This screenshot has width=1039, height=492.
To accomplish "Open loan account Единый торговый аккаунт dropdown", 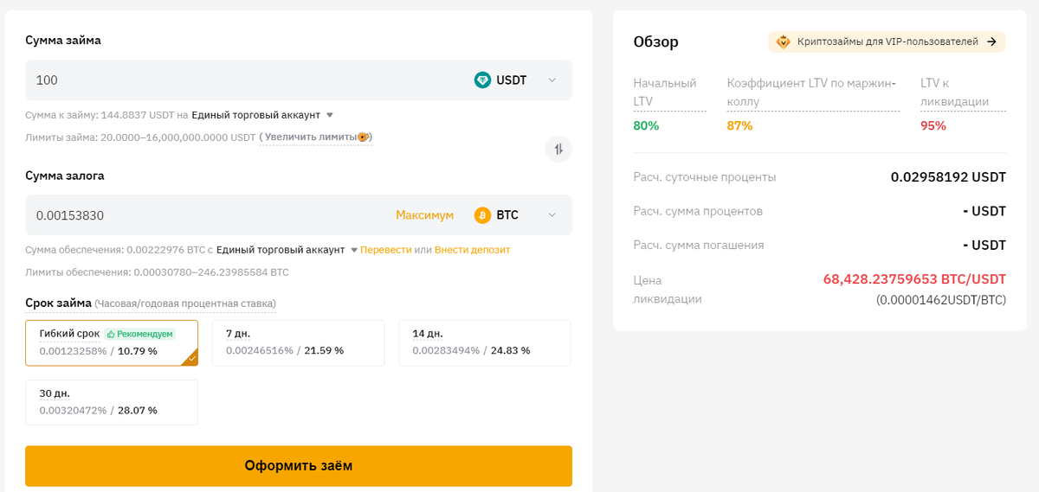I will pos(330,115).
